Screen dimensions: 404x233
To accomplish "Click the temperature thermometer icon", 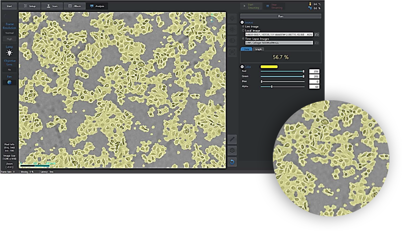I will click(x=310, y=4).
